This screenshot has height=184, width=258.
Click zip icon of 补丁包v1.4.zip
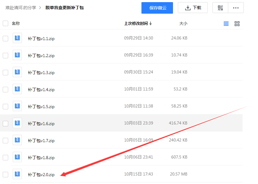(17, 89)
